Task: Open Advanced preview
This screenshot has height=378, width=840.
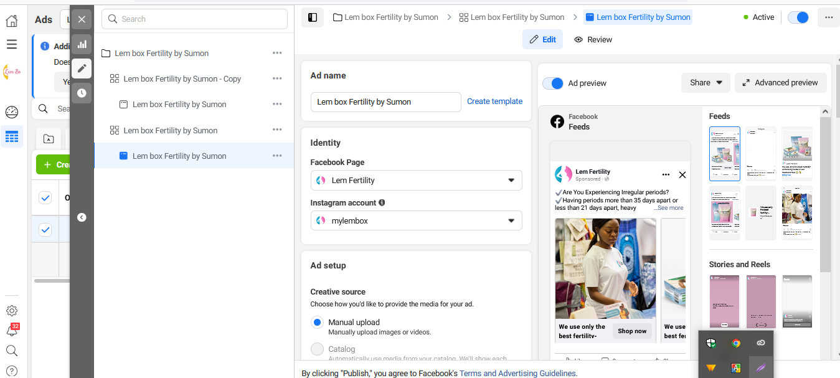Action: pyautogui.click(x=781, y=82)
